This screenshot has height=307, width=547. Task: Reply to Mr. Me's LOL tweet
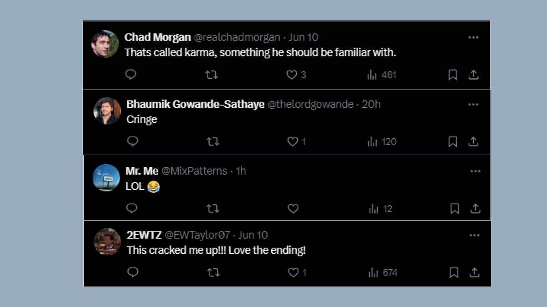point(132,208)
